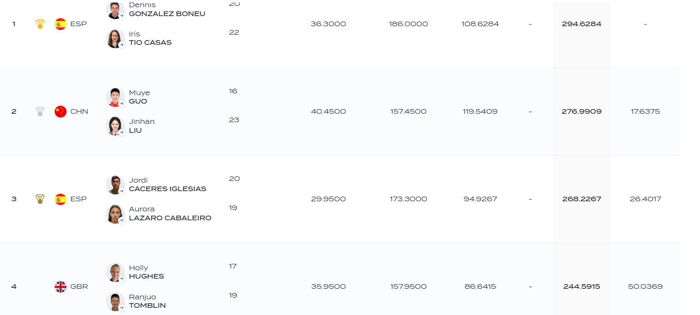Click Spain flag in the first-place row
700x315 pixels.
tap(61, 24)
